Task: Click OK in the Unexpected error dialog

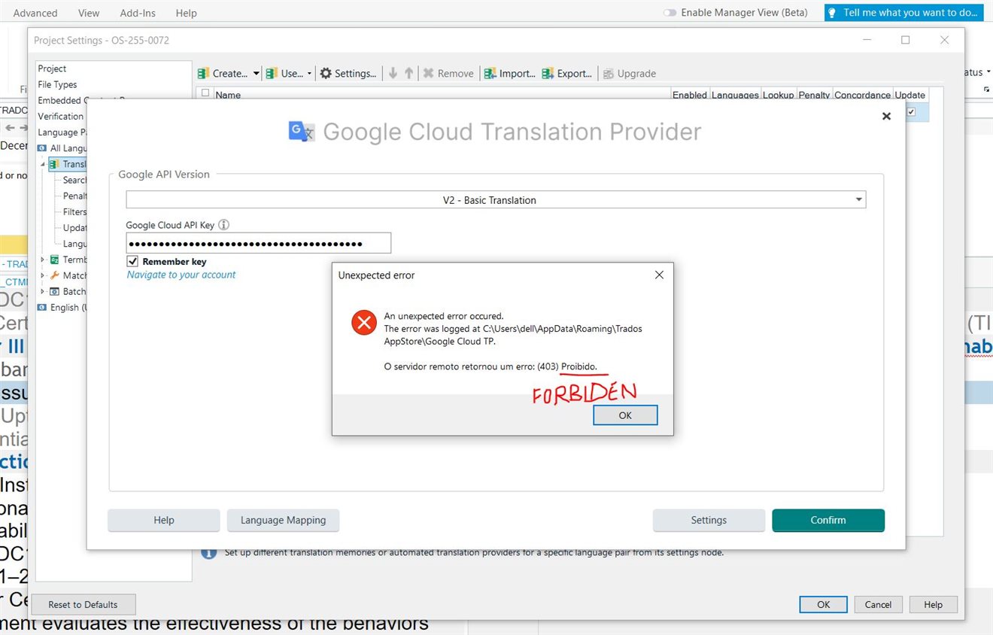Action: pos(625,415)
